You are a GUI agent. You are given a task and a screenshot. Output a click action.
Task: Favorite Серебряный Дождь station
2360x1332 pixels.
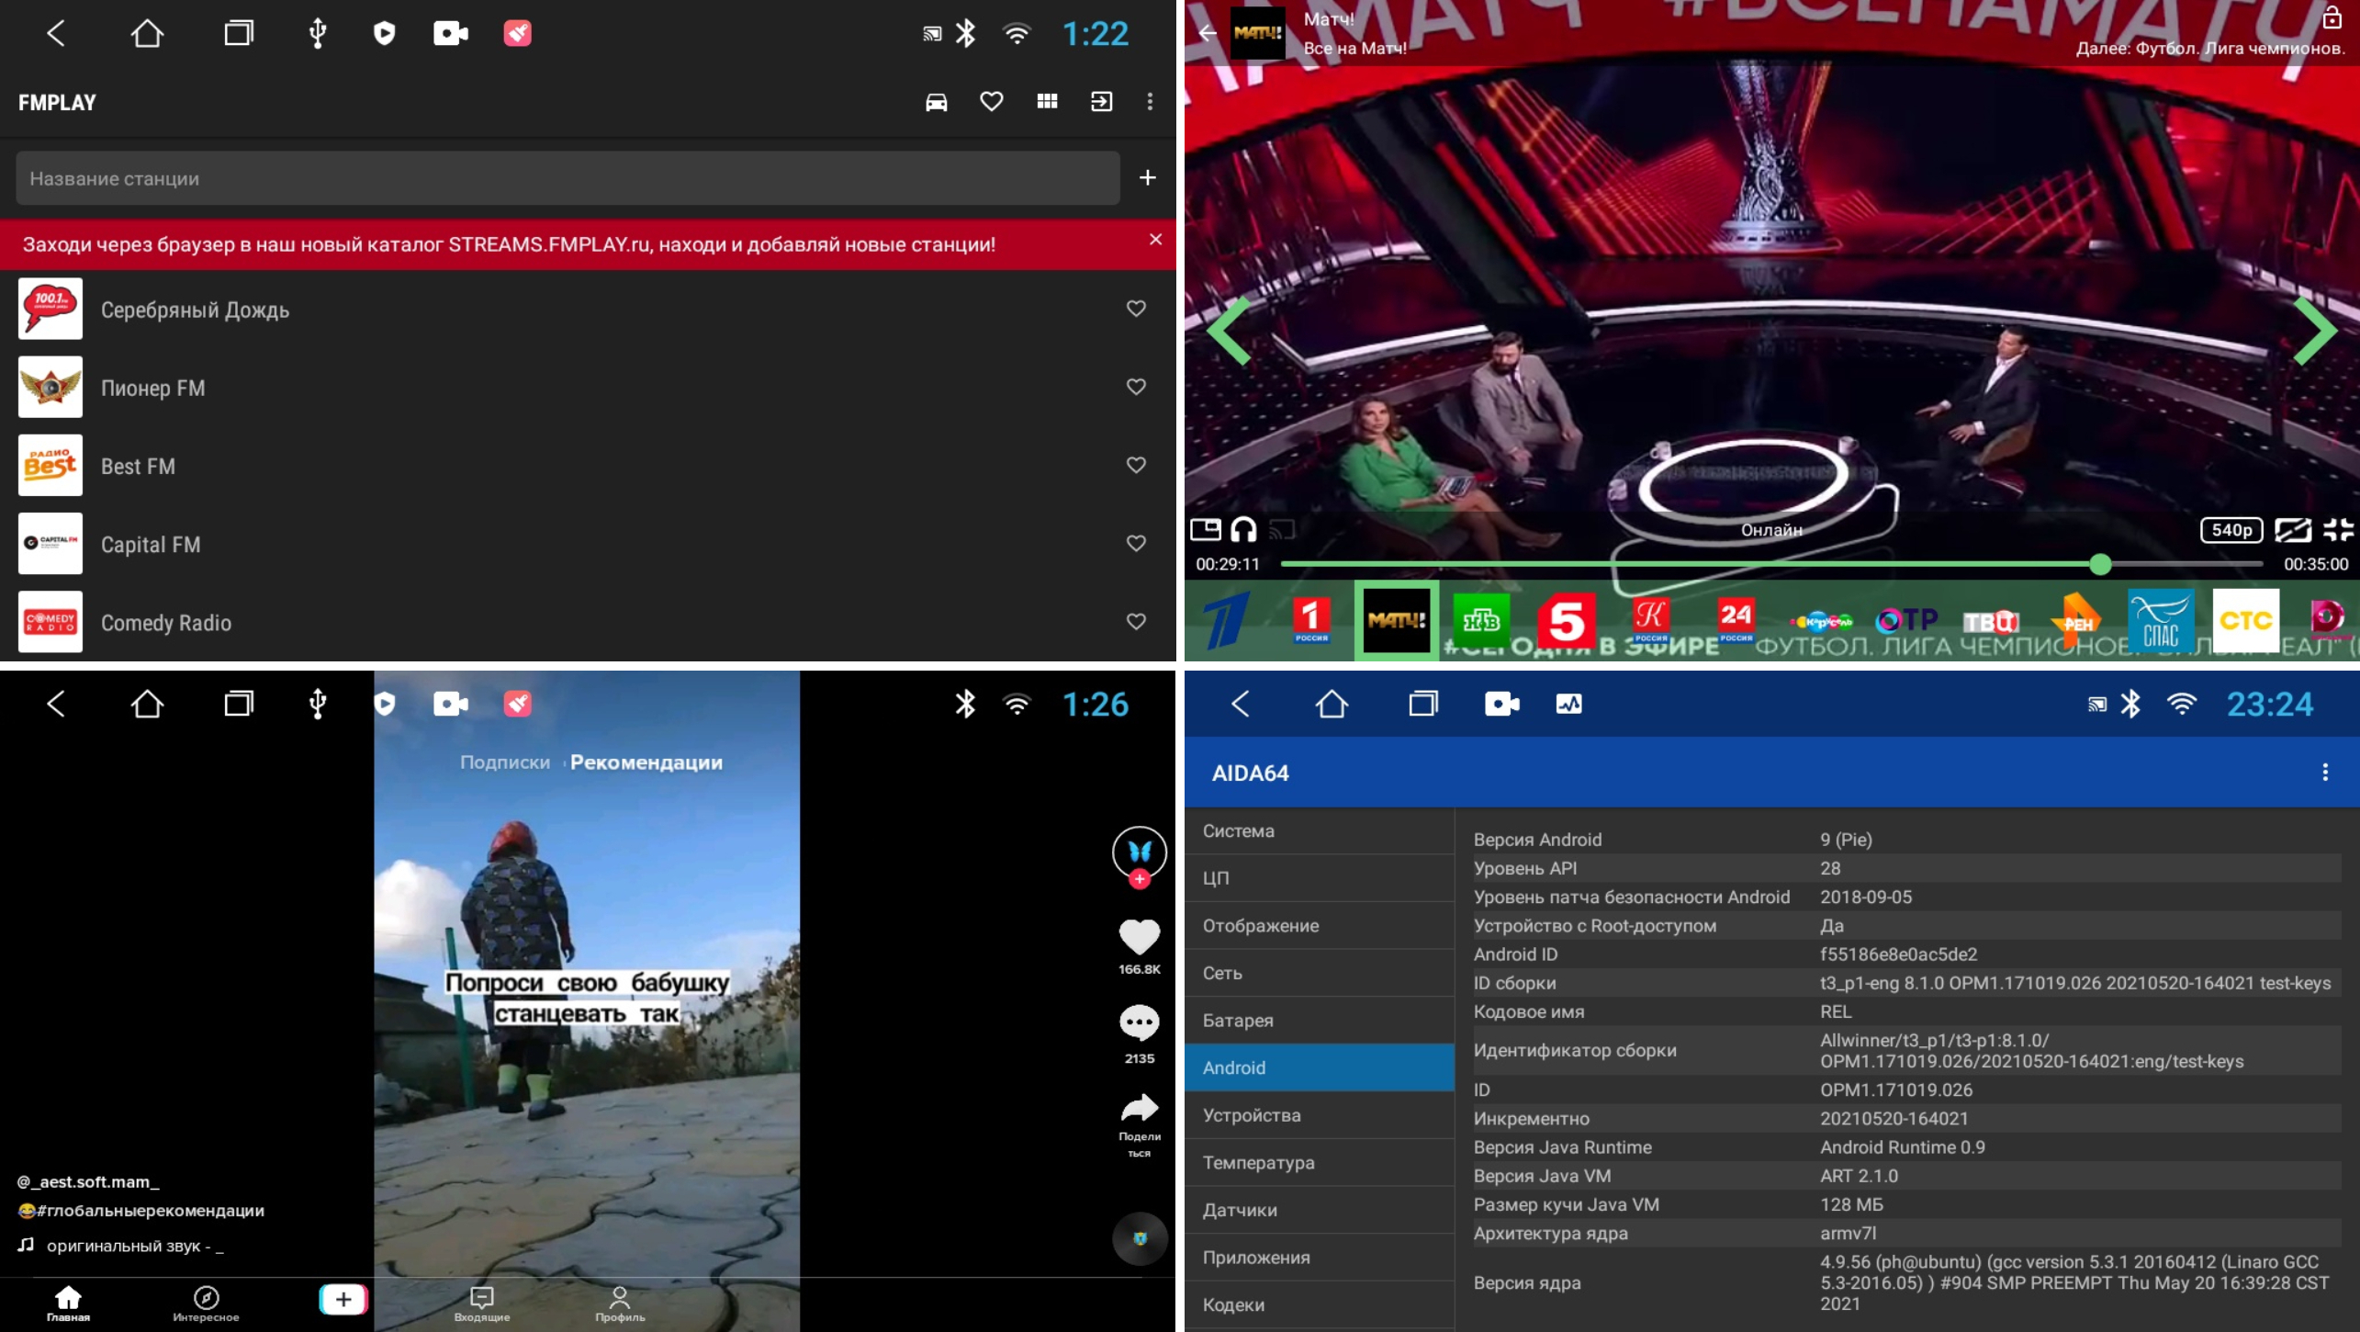pyautogui.click(x=1136, y=309)
